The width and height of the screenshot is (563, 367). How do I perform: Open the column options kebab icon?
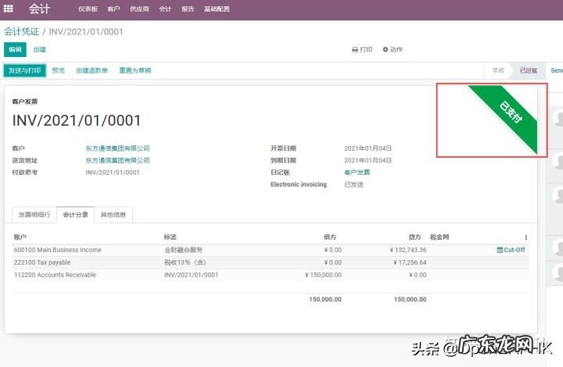click(x=525, y=237)
